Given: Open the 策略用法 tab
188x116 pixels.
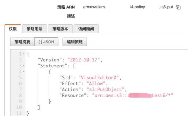Looking at the screenshot, I should coord(34,29).
